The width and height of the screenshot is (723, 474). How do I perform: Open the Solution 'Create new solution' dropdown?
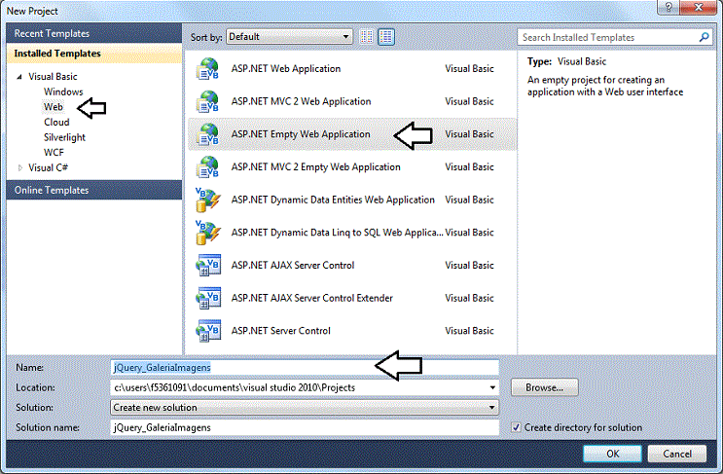tap(305, 408)
